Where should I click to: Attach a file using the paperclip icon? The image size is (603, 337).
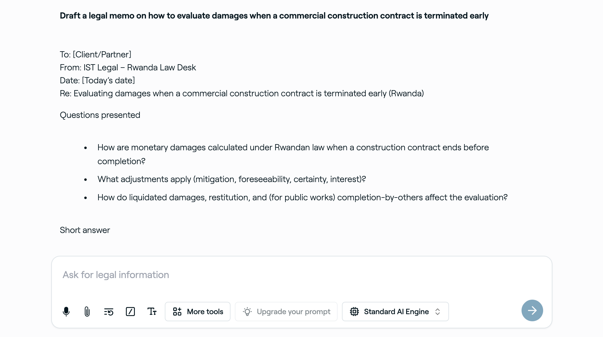(87, 312)
